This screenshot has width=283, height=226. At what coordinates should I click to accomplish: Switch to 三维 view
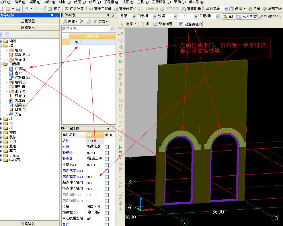[254, 9]
